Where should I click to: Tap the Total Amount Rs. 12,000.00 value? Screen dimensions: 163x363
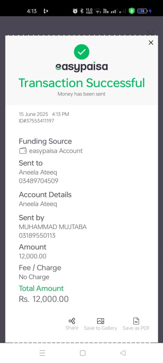pos(43,299)
